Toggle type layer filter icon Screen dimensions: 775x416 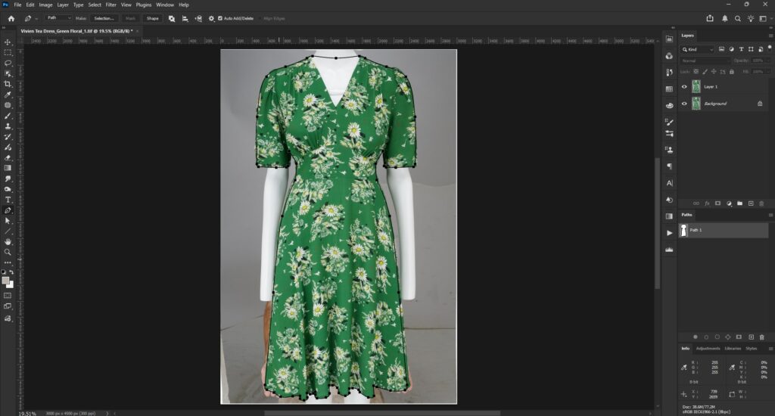(x=742, y=49)
